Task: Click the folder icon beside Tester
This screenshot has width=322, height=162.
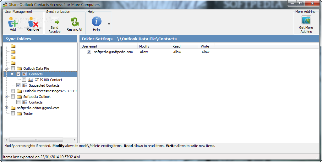Action: pos(19,114)
